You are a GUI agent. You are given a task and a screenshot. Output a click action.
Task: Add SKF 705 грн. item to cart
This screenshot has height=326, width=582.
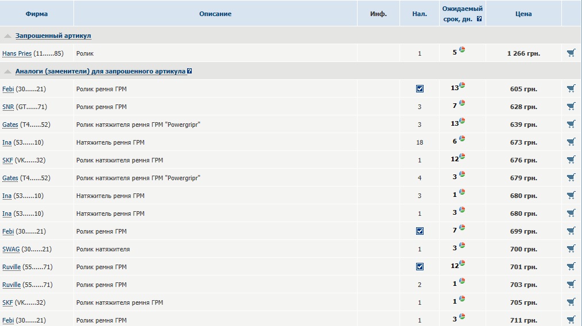click(x=571, y=302)
